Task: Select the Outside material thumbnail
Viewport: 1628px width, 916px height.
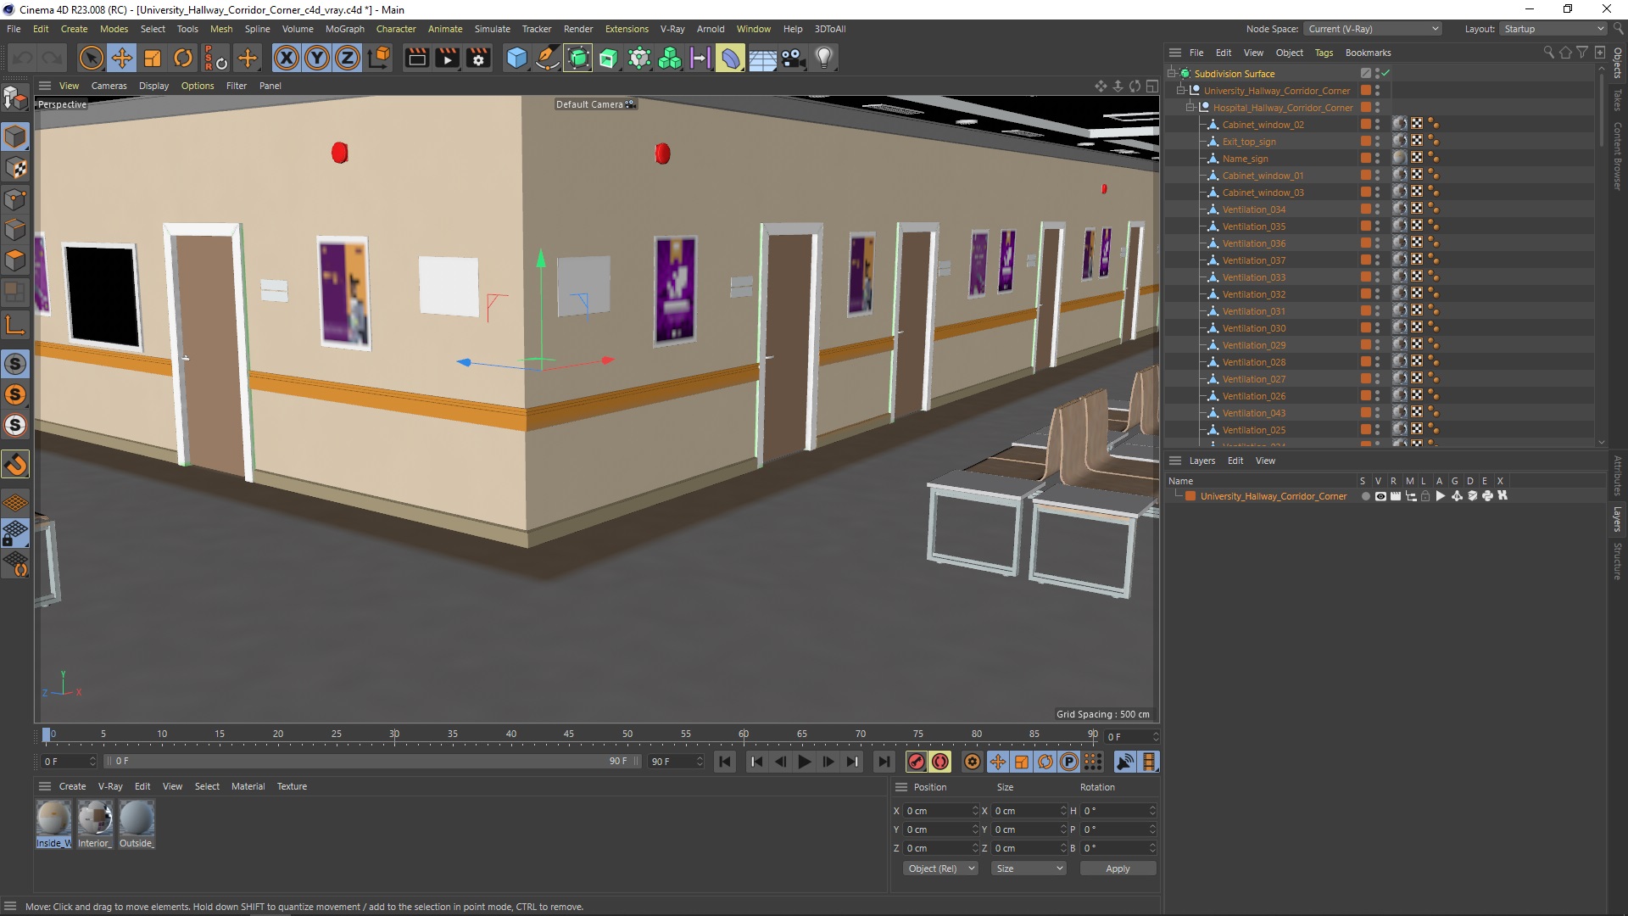Action: [x=137, y=823]
